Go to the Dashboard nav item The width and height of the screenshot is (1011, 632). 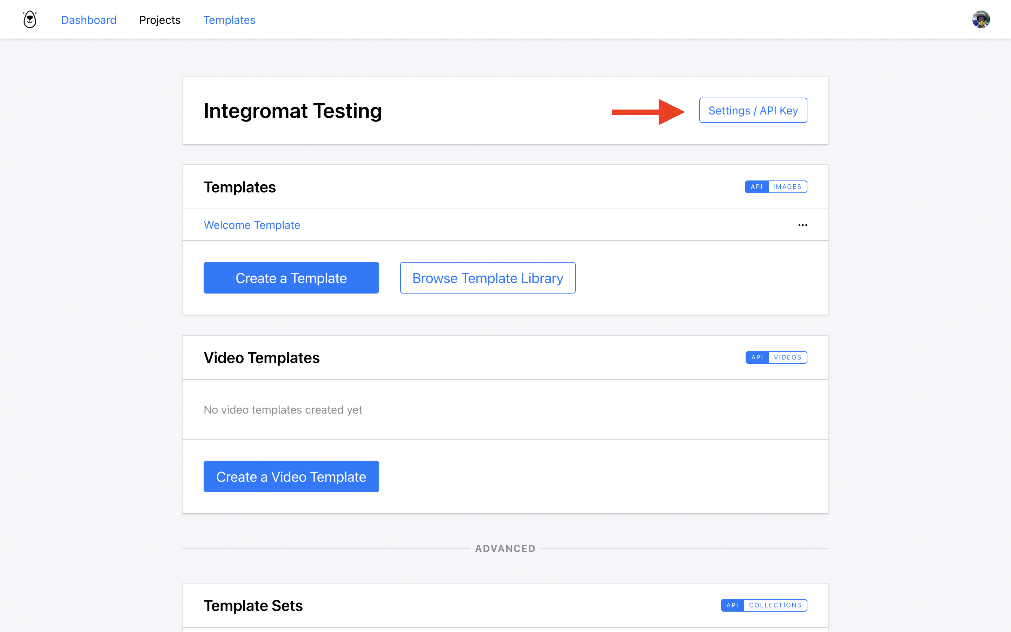click(x=88, y=20)
